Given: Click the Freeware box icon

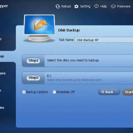Looking at the screenshot, I should coord(113,6).
